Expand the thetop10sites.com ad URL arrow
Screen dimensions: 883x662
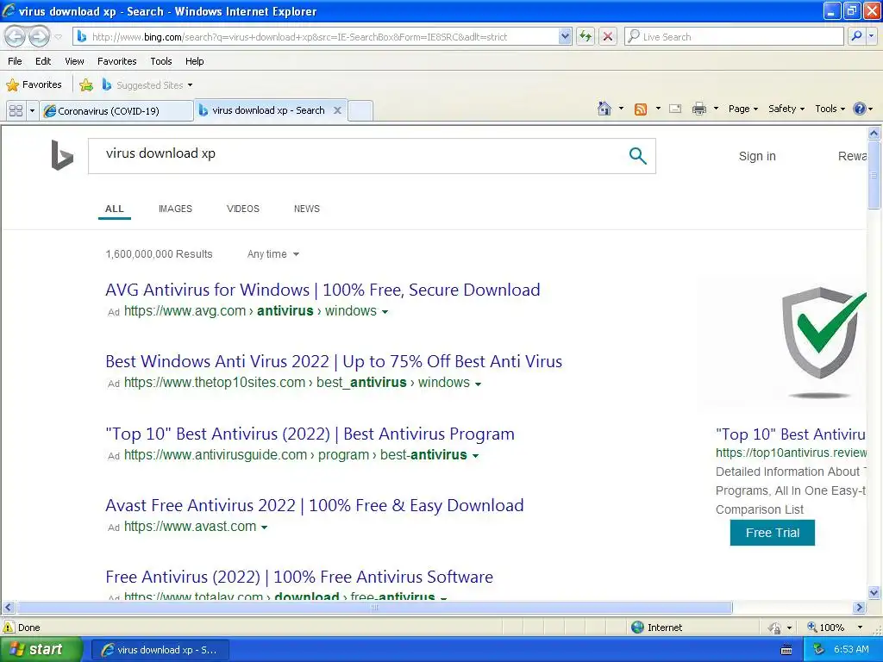[x=478, y=384]
